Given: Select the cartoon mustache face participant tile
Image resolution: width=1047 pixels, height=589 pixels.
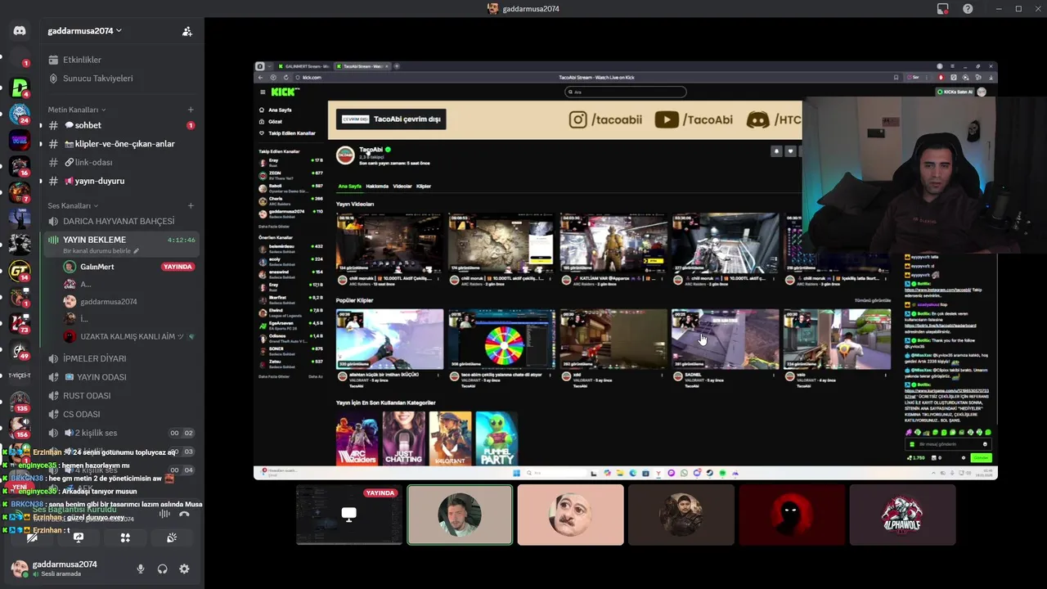Looking at the screenshot, I should [570, 515].
